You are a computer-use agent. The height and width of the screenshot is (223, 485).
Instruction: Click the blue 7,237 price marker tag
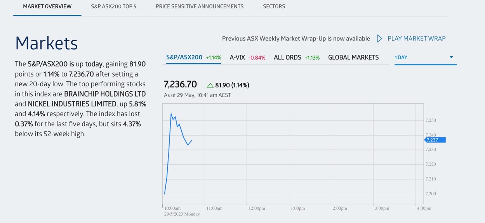[435, 140]
